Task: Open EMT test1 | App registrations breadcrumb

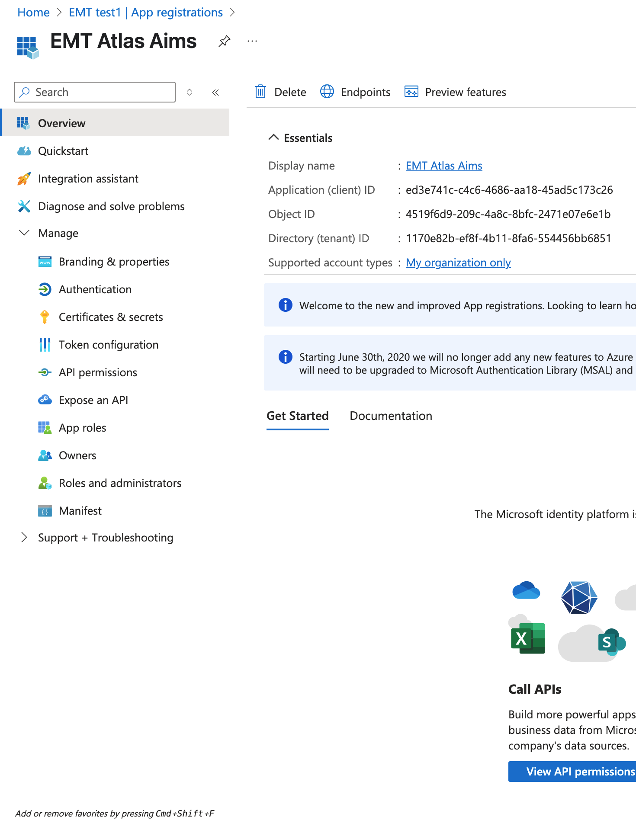Action: [x=146, y=13]
